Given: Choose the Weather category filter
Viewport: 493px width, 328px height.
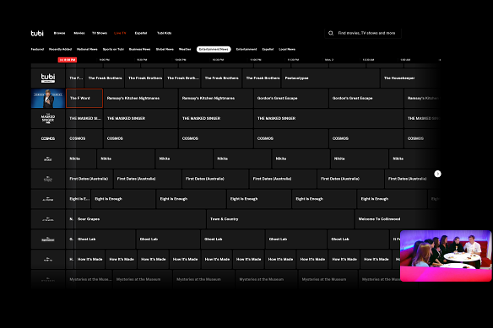Looking at the screenshot, I should click(x=185, y=49).
